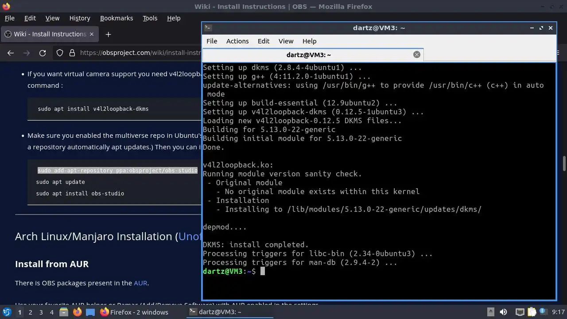Viewport: 567px width, 319px height.
Task: Click the 'sudo apt update' code line
Action: [60, 182]
